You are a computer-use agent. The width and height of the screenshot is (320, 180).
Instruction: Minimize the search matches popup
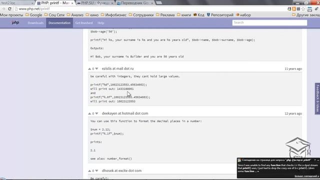[318, 160]
